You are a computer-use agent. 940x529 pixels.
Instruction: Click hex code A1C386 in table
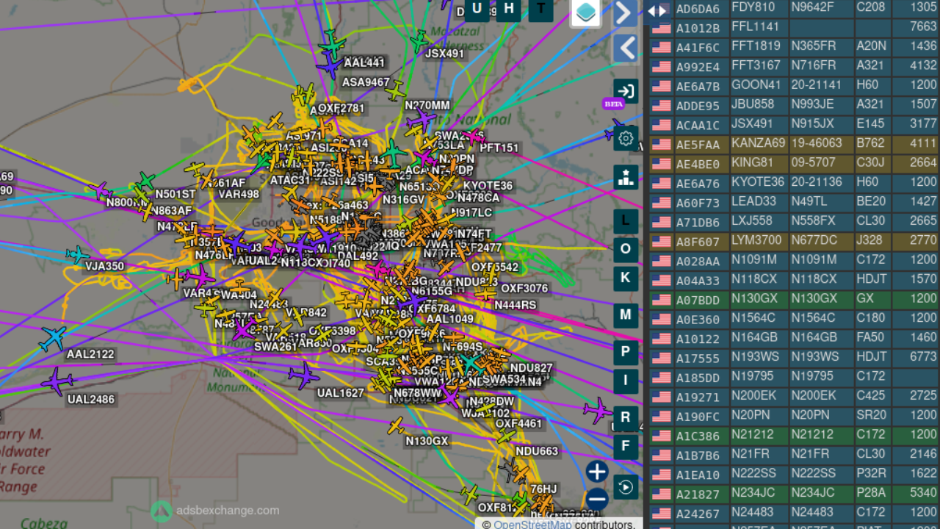point(698,436)
